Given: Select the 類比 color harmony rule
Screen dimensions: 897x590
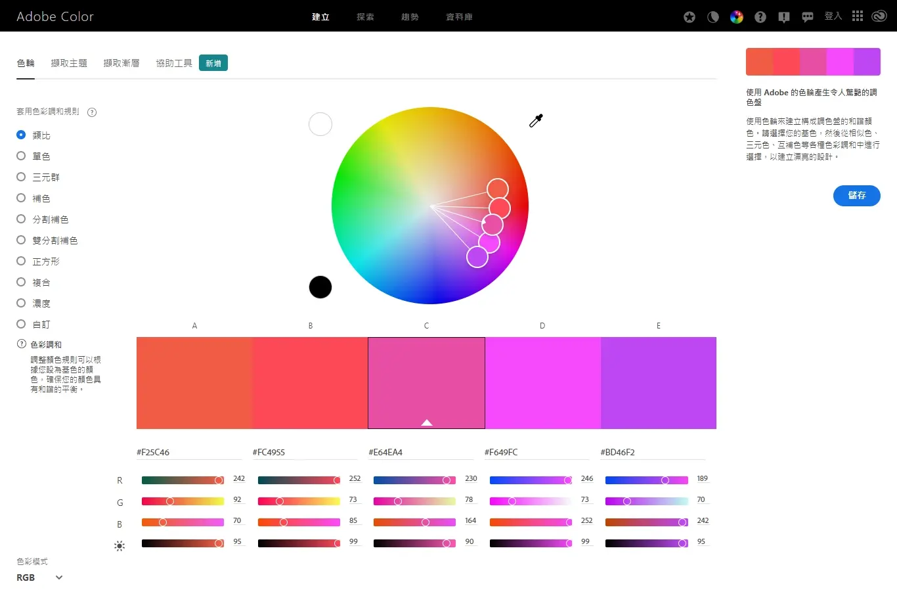Looking at the screenshot, I should (x=20, y=135).
